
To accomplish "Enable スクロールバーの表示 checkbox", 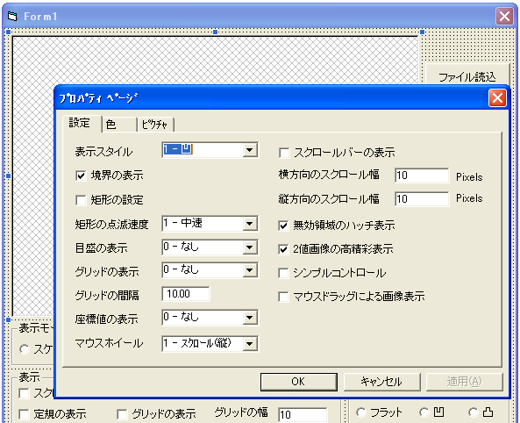I will coord(284,153).
